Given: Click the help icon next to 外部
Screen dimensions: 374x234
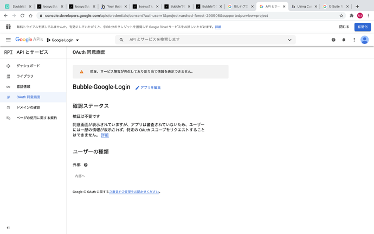Looking at the screenshot, I should pyautogui.click(x=86, y=165).
